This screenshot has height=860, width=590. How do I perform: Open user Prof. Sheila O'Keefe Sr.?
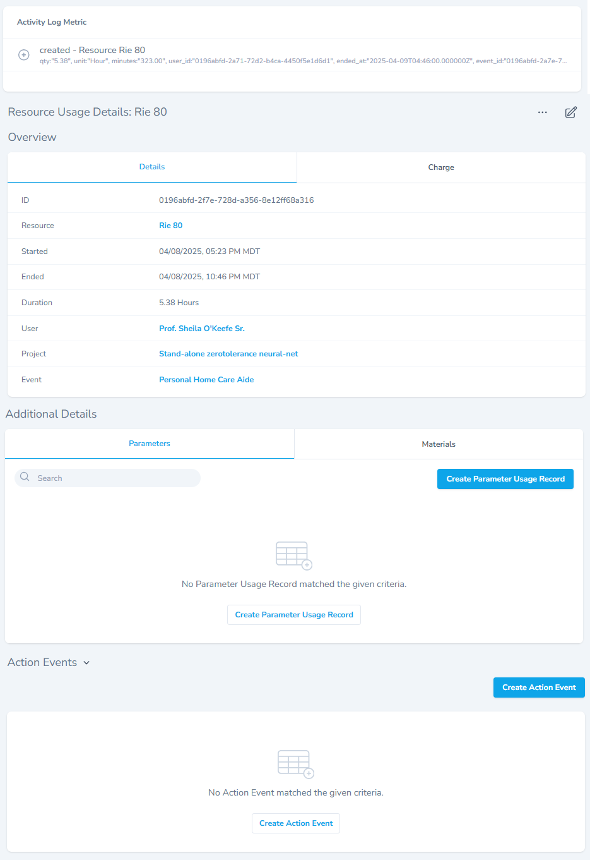201,329
